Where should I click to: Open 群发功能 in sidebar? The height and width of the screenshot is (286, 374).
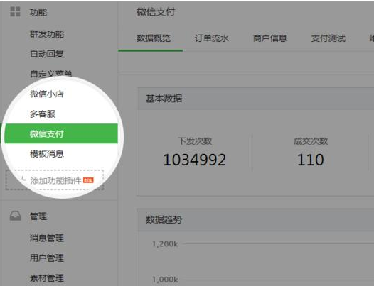point(47,34)
